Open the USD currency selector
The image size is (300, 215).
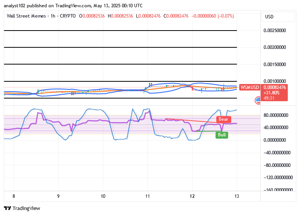click(278, 17)
